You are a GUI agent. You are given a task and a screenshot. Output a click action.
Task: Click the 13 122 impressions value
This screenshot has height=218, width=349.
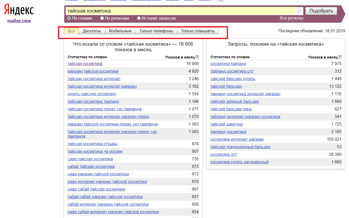pyautogui.click(x=335, y=86)
